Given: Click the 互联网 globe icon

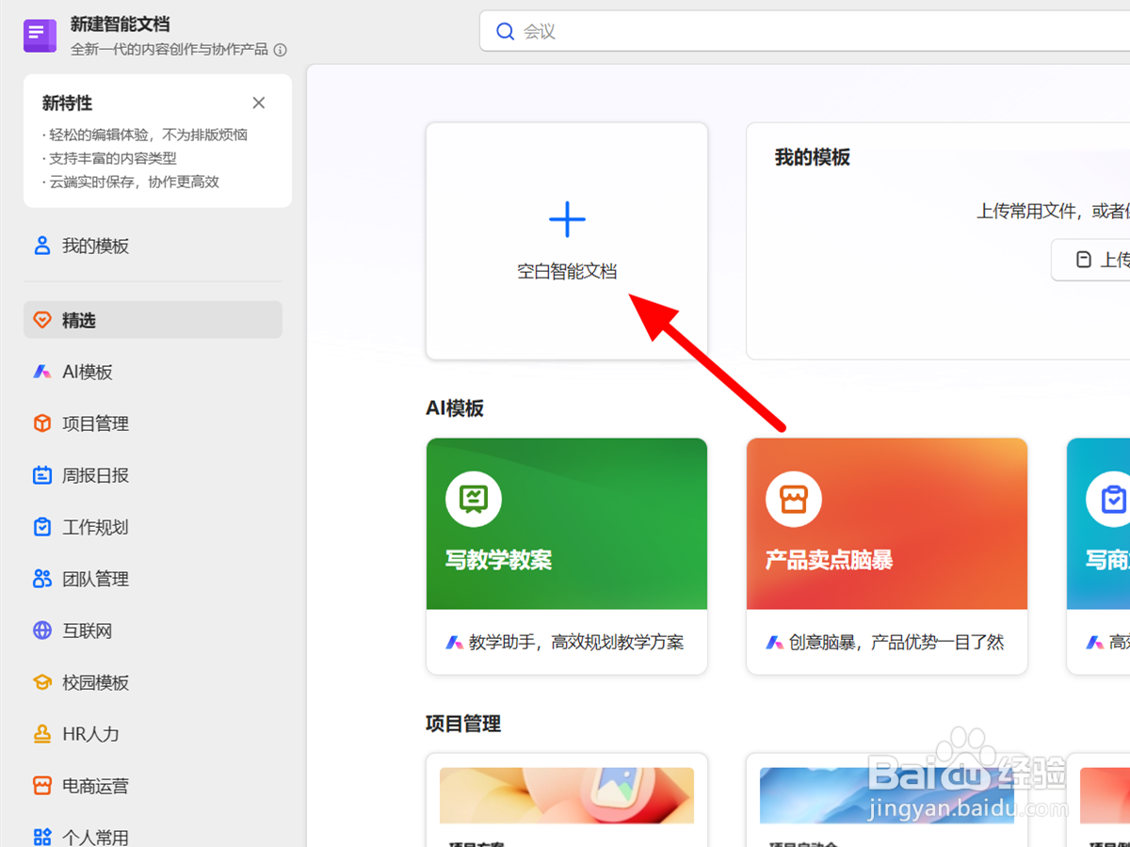Looking at the screenshot, I should tap(42, 631).
